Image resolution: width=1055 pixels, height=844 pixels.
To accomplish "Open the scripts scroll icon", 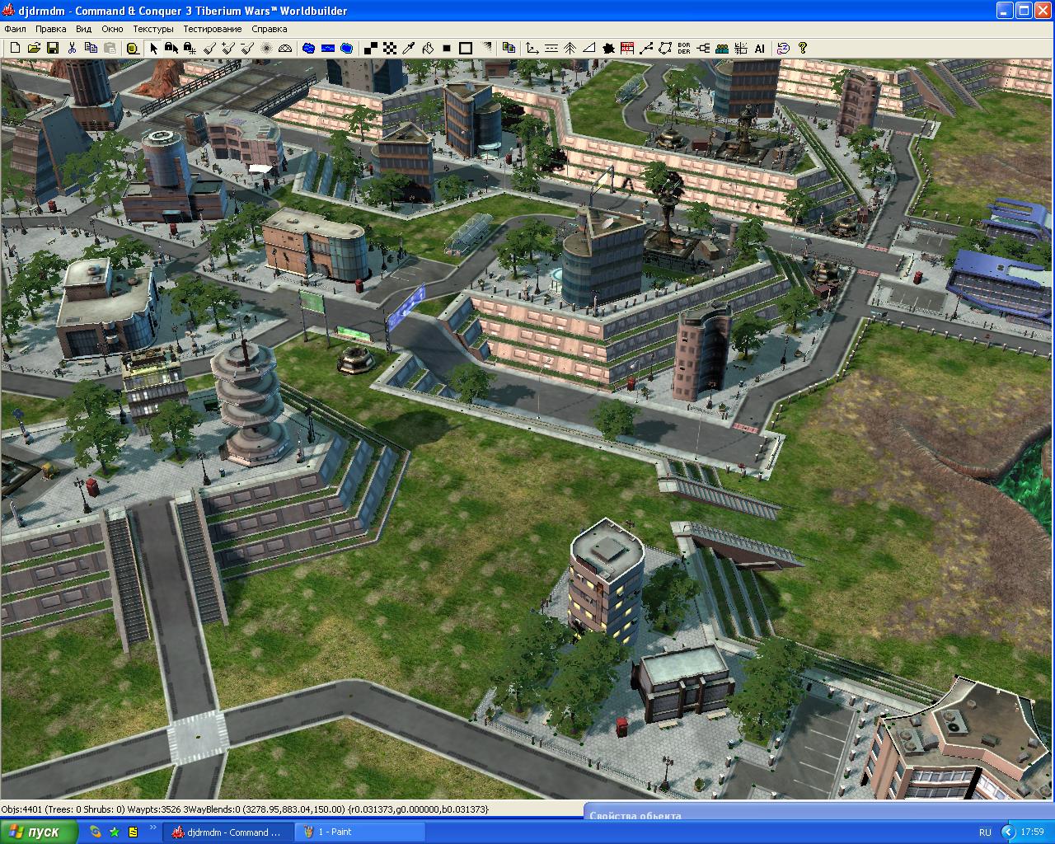I will point(783,49).
